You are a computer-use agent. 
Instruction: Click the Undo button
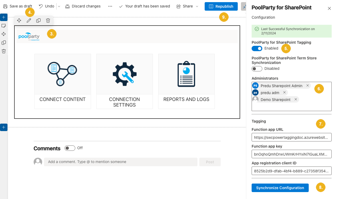click(46, 6)
